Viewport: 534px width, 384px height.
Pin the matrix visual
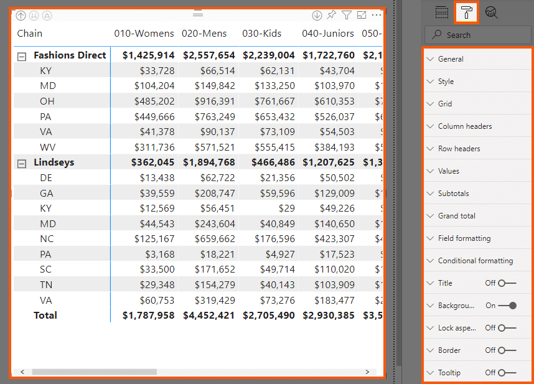332,16
